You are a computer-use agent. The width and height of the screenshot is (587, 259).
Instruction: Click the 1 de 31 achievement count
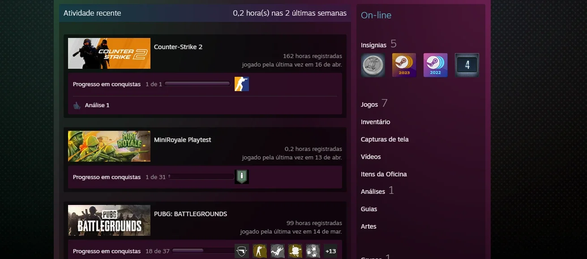[155, 177]
